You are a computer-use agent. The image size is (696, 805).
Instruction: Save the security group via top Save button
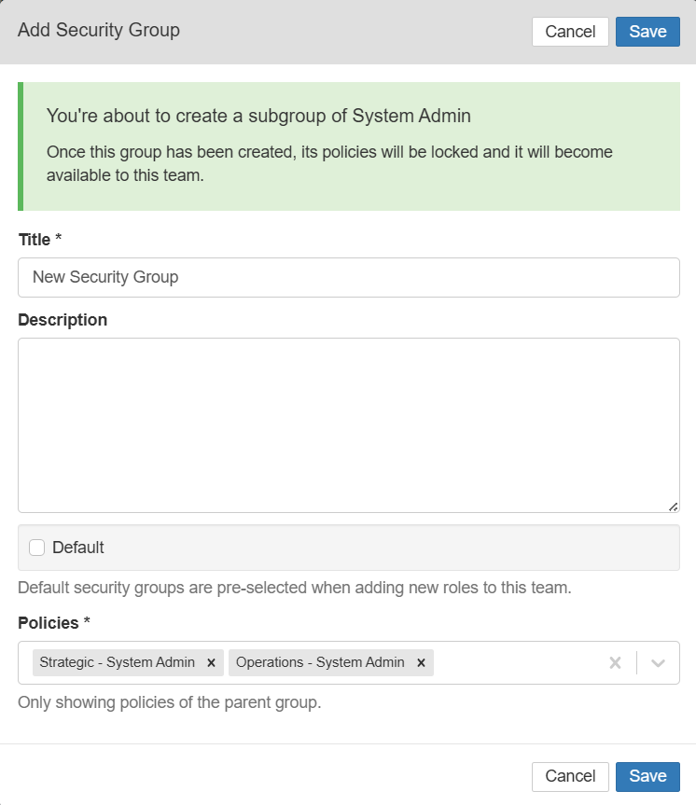647,31
